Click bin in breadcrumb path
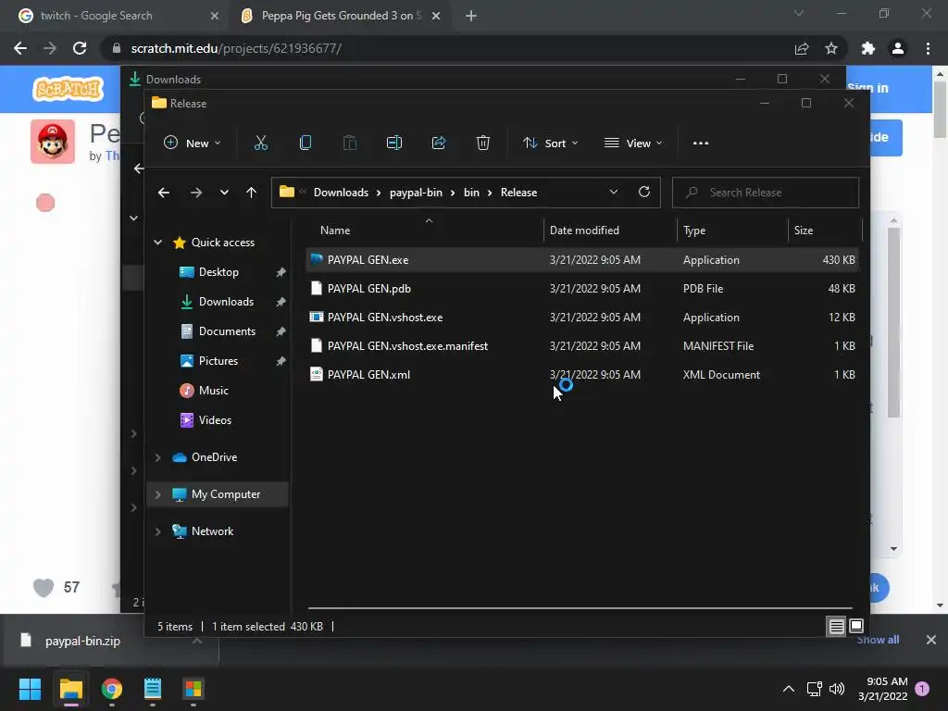 (471, 193)
